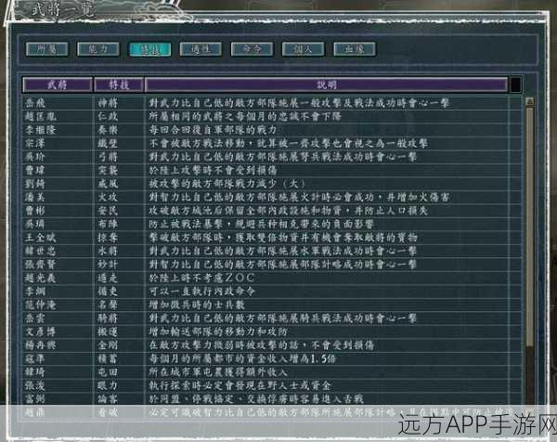Click the 金剛 skill cell
This screenshot has width=557, height=442.
(x=108, y=345)
